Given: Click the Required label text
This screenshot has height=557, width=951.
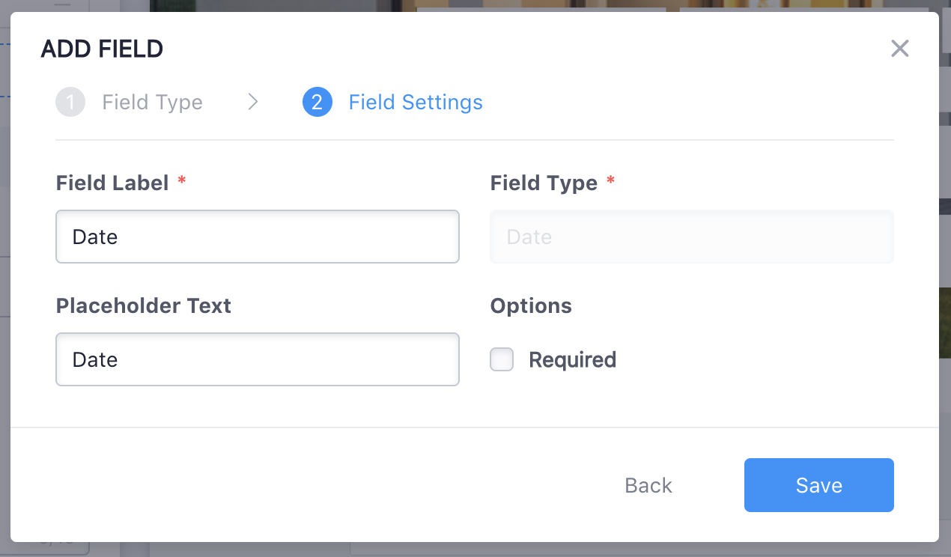Looking at the screenshot, I should [572, 359].
